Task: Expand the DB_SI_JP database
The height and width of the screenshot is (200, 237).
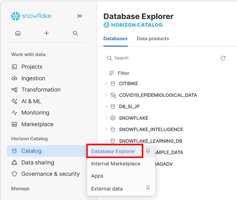Action: coord(107,106)
